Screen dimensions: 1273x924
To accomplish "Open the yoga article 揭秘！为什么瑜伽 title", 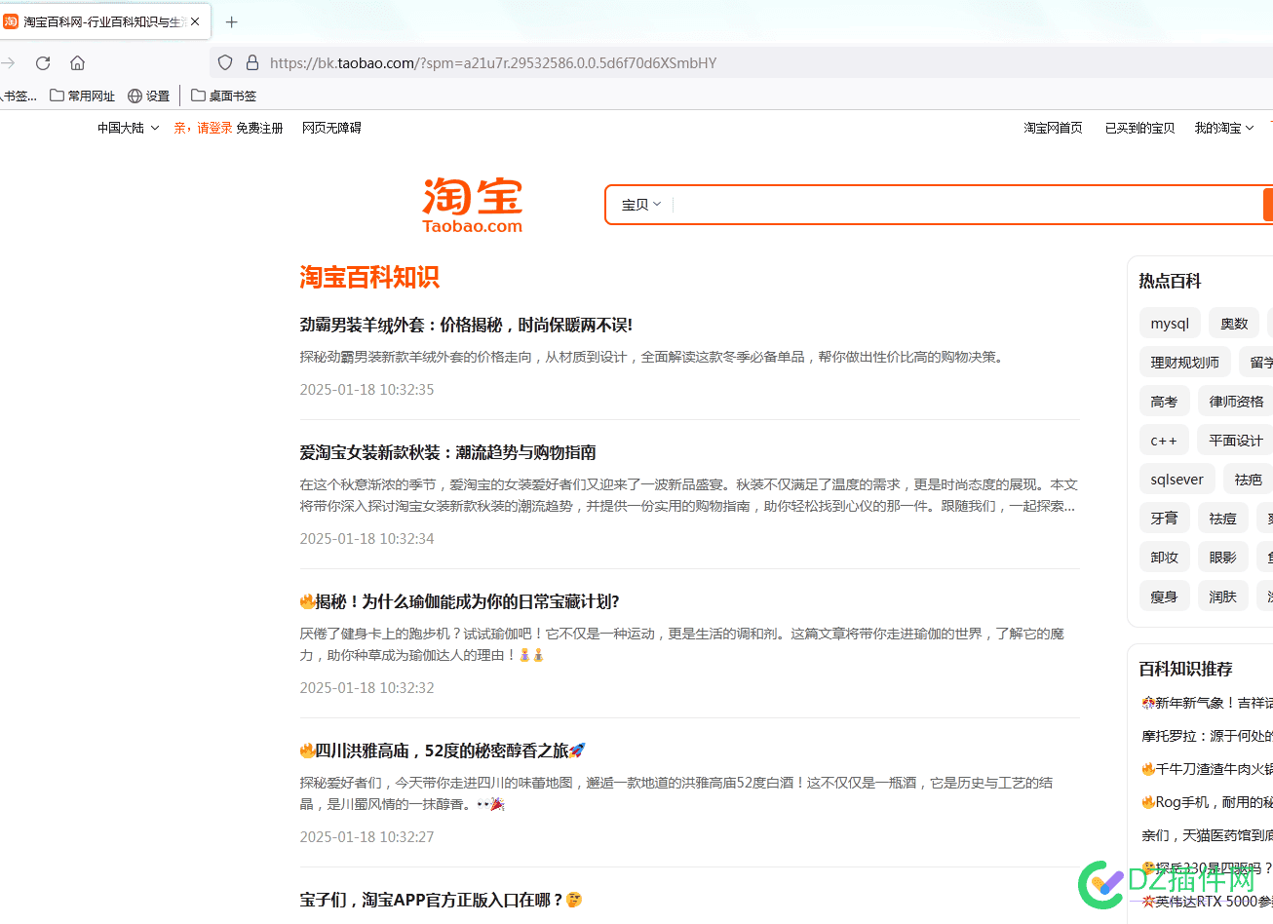I will point(459,601).
